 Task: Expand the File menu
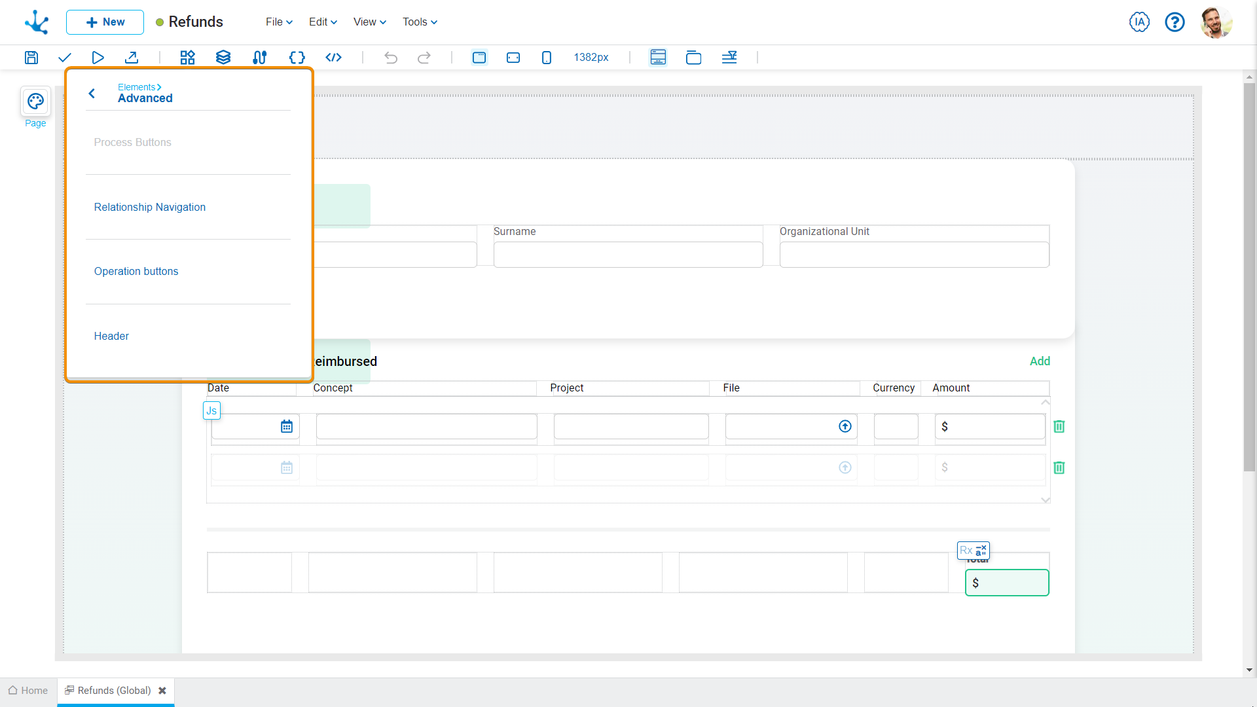pyautogui.click(x=277, y=22)
